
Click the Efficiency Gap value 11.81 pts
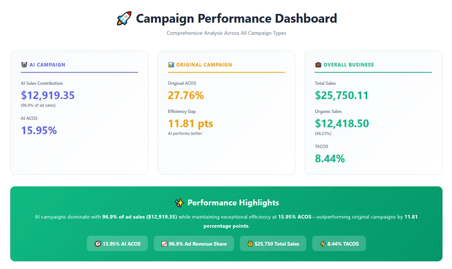(x=190, y=124)
